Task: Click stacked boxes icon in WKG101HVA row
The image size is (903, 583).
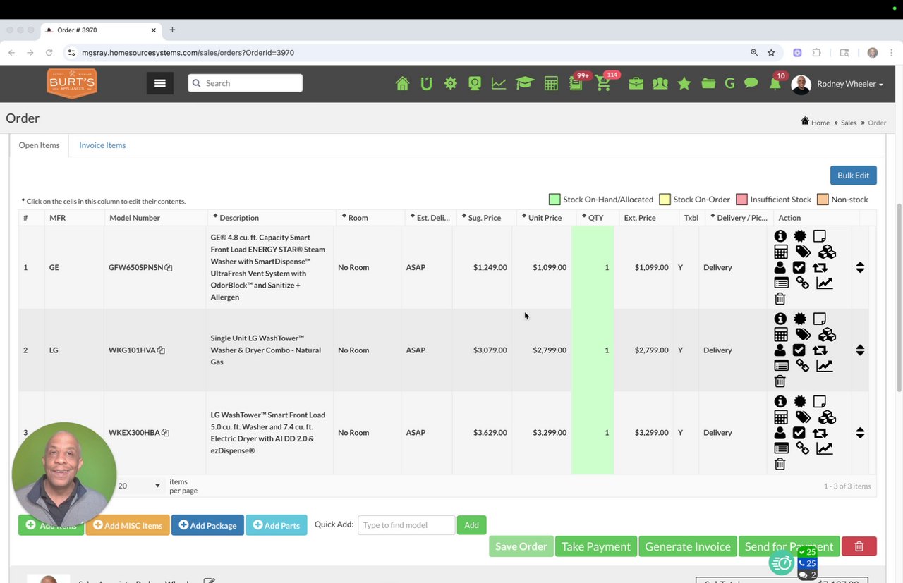Action: point(827,334)
